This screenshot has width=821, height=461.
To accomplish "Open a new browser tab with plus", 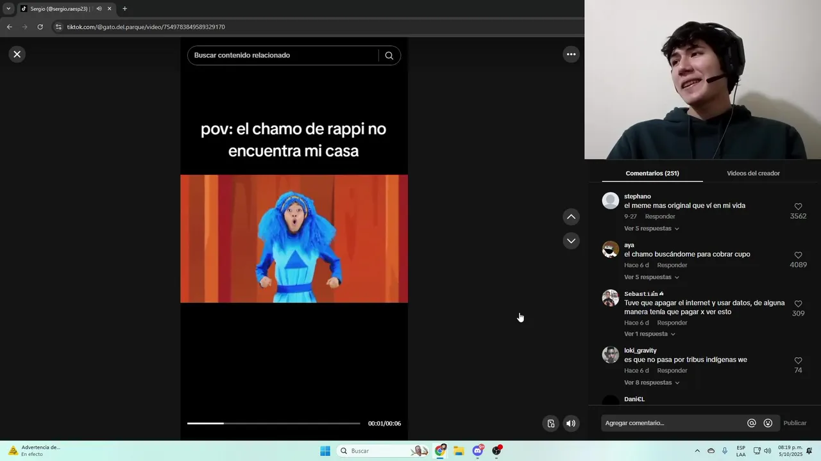I will (x=124, y=9).
